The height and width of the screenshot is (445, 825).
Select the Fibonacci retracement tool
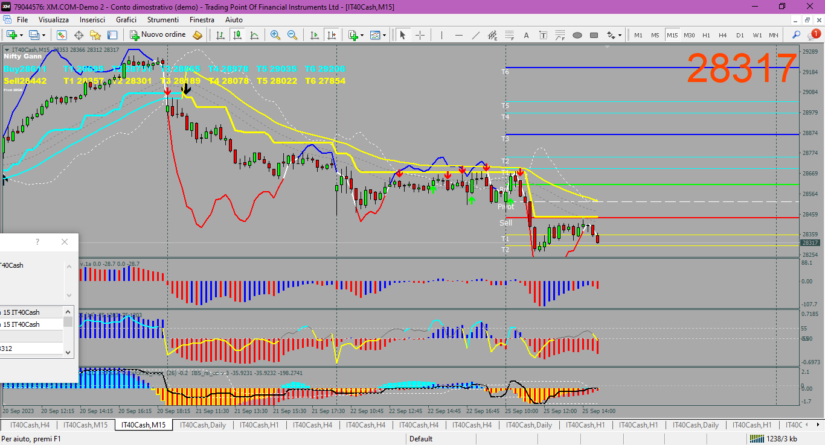pos(510,35)
